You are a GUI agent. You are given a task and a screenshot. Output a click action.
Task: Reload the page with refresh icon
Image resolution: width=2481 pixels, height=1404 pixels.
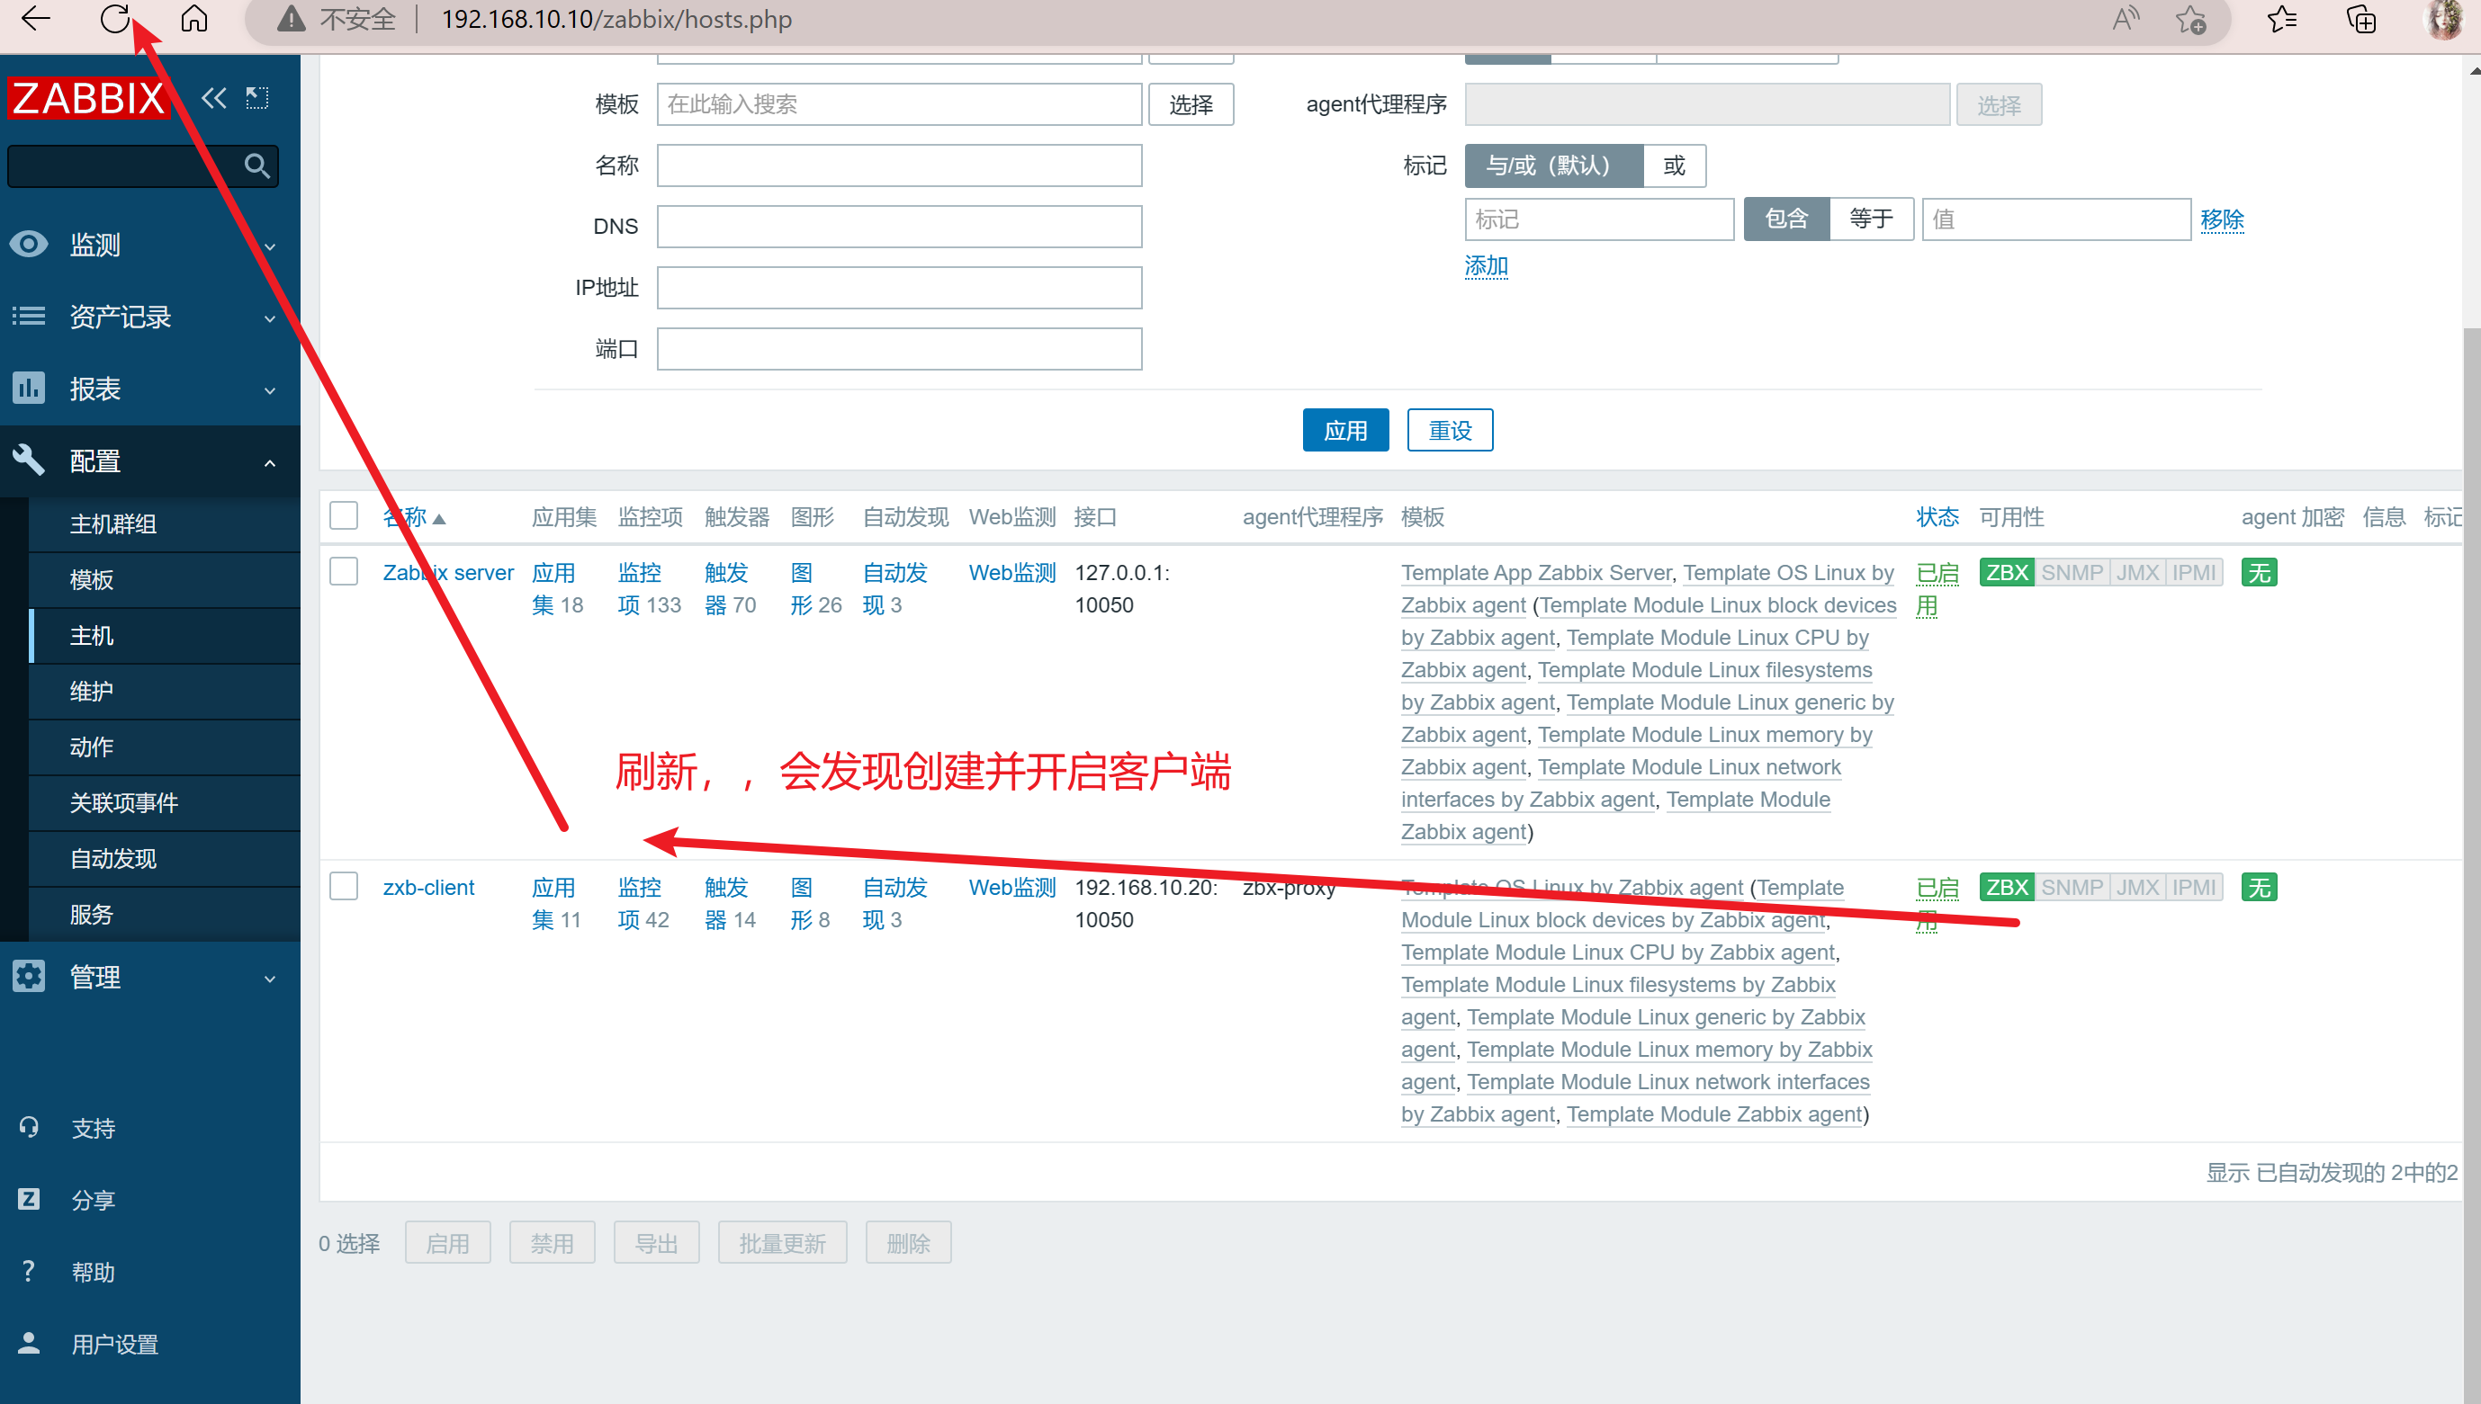pos(115,18)
